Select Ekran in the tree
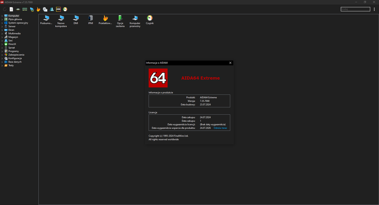This screenshot has width=379, height=205. point(11,30)
